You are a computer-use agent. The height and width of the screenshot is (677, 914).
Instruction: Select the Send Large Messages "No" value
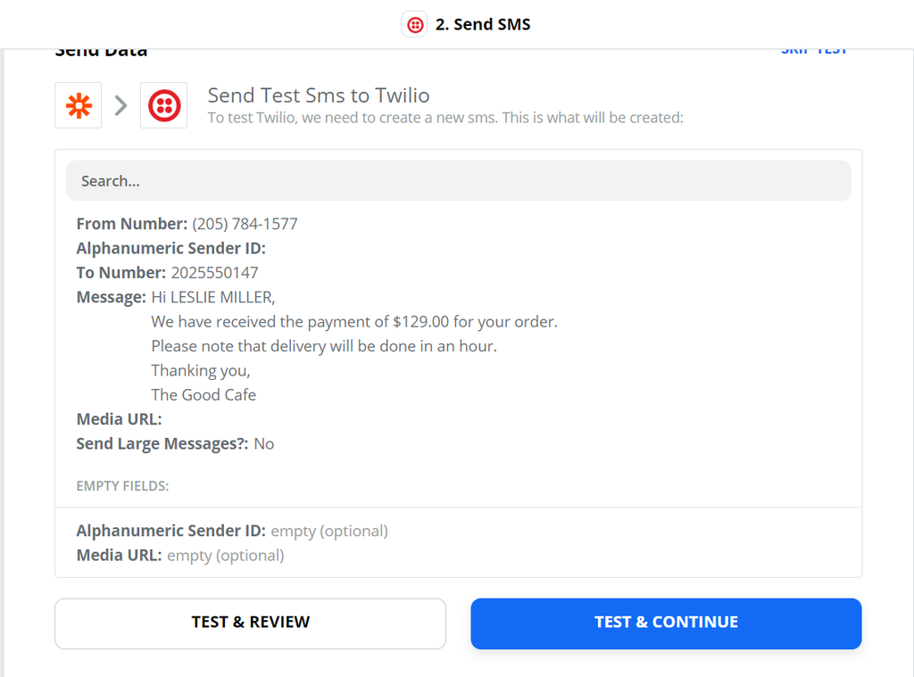[263, 443]
